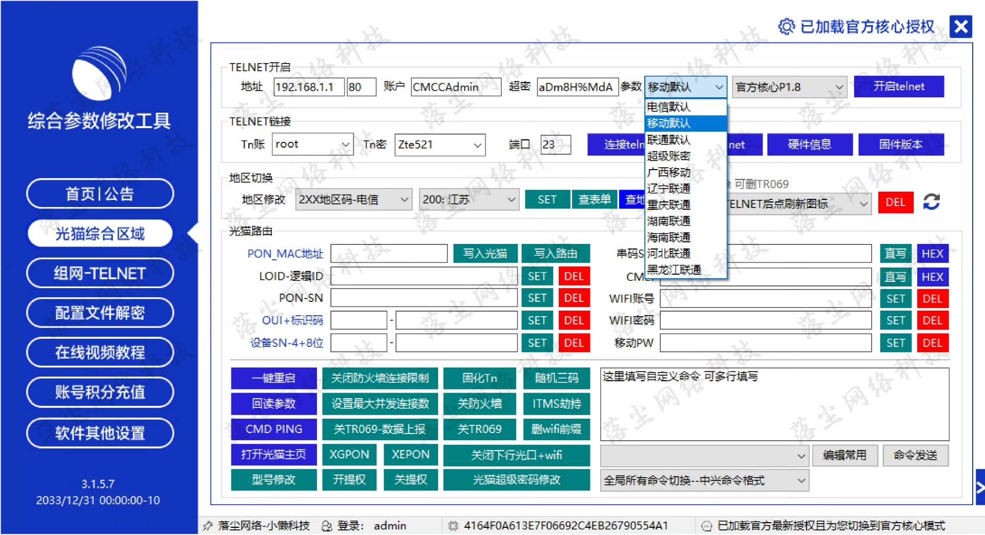The height and width of the screenshot is (535, 985).
Task: Click the chip icon beside the hardware ID
Action: [453, 526]
